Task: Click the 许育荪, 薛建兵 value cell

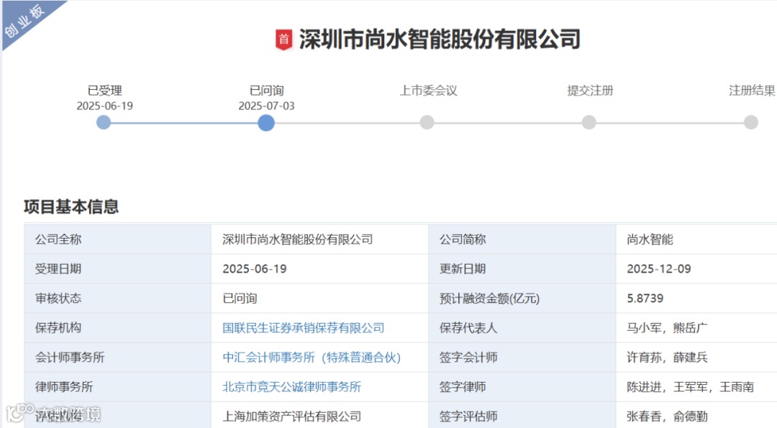Action: [696, 358]
